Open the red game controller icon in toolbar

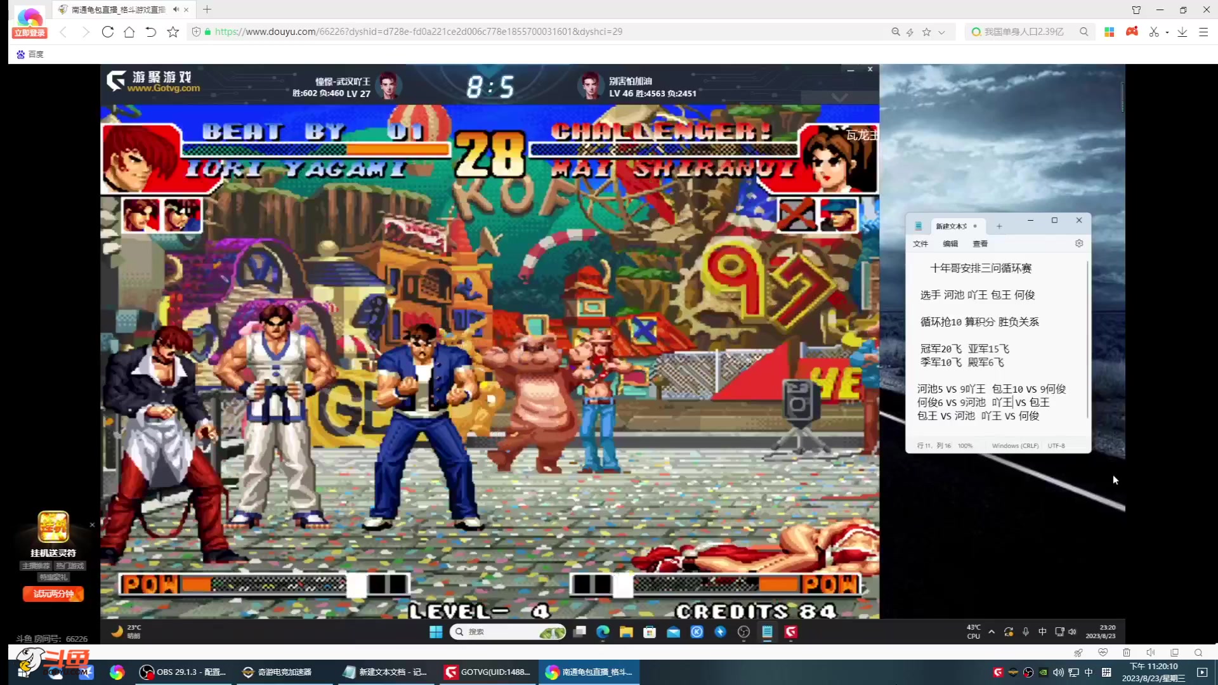pos(1132,32)
